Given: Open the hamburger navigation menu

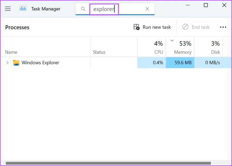Looking at the screenshot, I should [8, 9].
